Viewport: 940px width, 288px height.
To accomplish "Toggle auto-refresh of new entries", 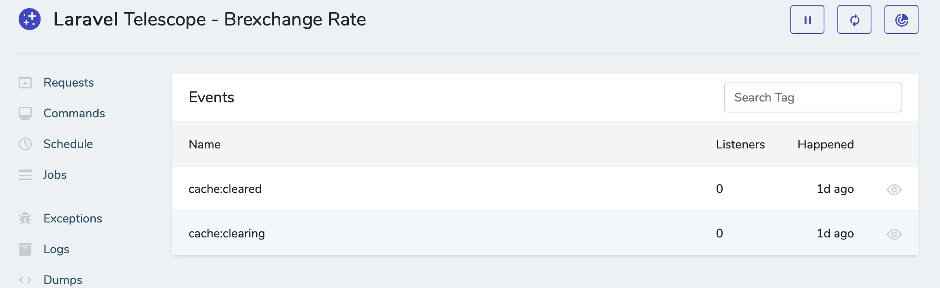I will pos(854,20).
